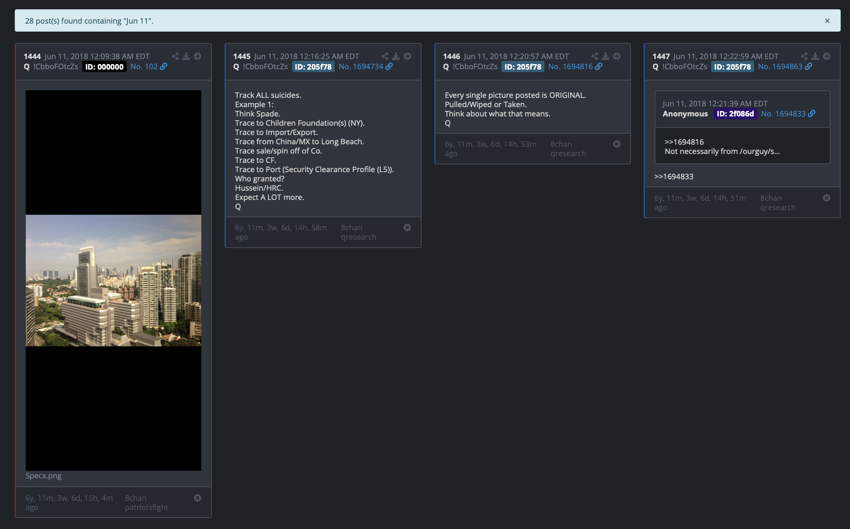
Task: Click the >>1694833 reply reference
Action: (674, 177)
